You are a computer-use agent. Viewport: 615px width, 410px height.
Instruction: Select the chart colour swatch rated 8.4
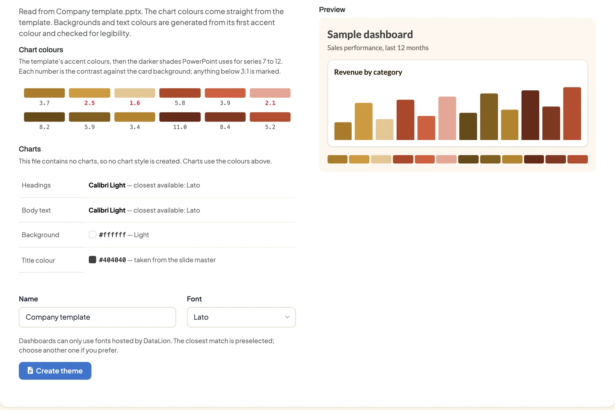[225, 117]
